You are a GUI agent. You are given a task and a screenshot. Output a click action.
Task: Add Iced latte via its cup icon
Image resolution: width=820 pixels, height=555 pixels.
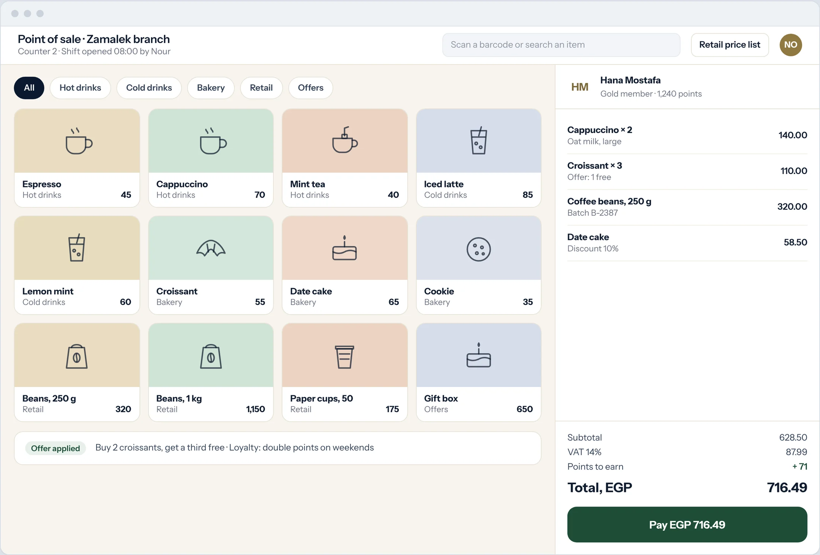(x=479, y=140)
